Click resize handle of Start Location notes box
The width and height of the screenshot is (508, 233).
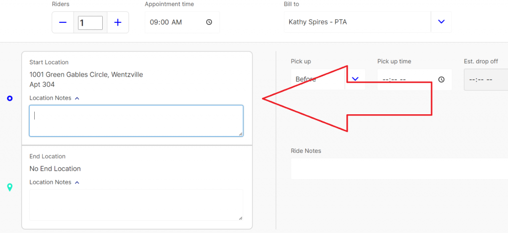pos(241,134)
